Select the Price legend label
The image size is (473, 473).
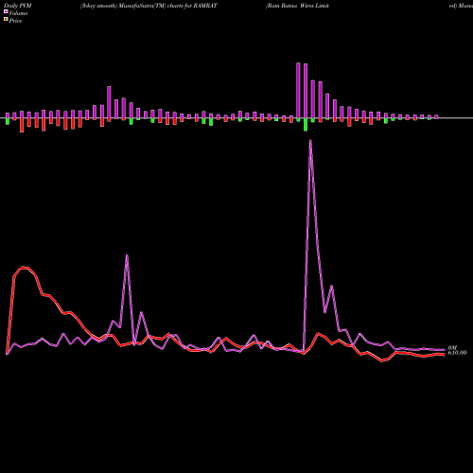15,21
